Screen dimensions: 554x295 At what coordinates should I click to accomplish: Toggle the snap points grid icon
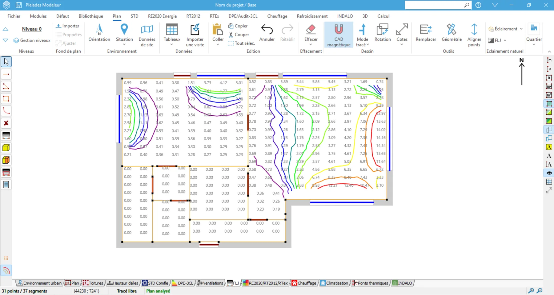tap(6, 258)
